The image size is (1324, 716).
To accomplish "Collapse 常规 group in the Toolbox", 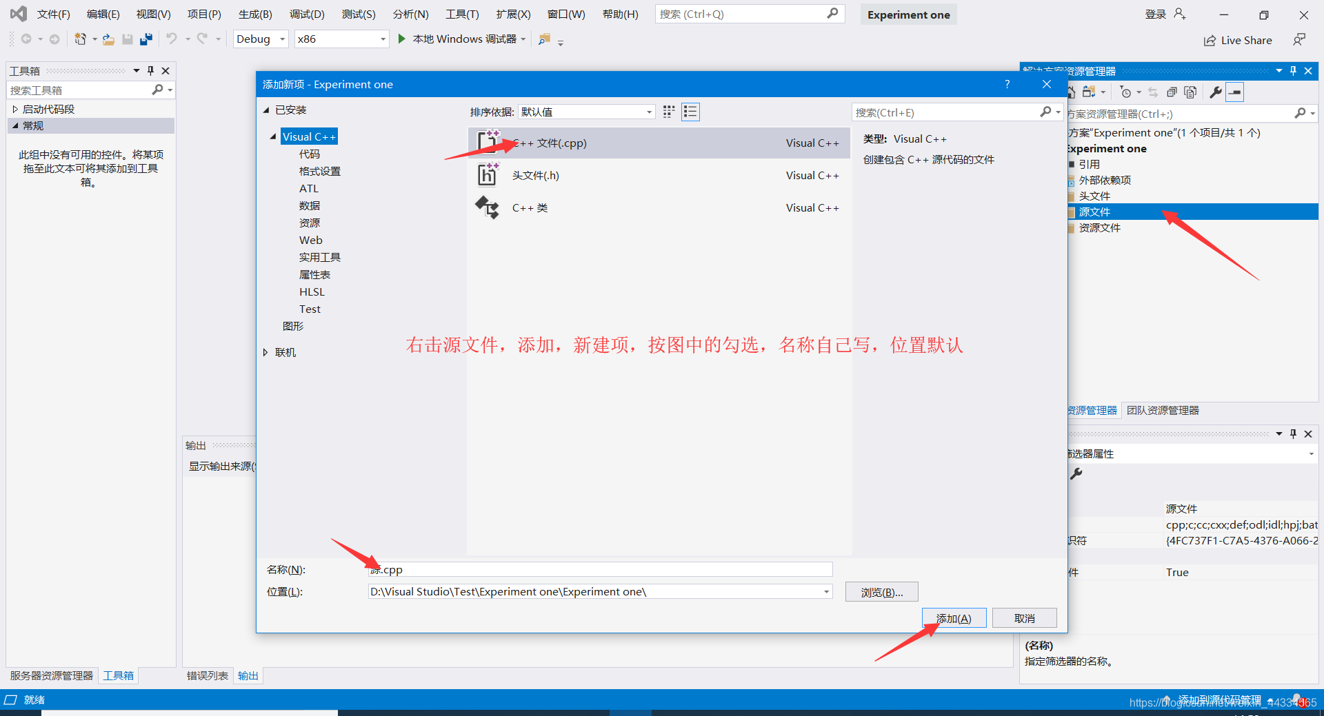I will 15,125.
